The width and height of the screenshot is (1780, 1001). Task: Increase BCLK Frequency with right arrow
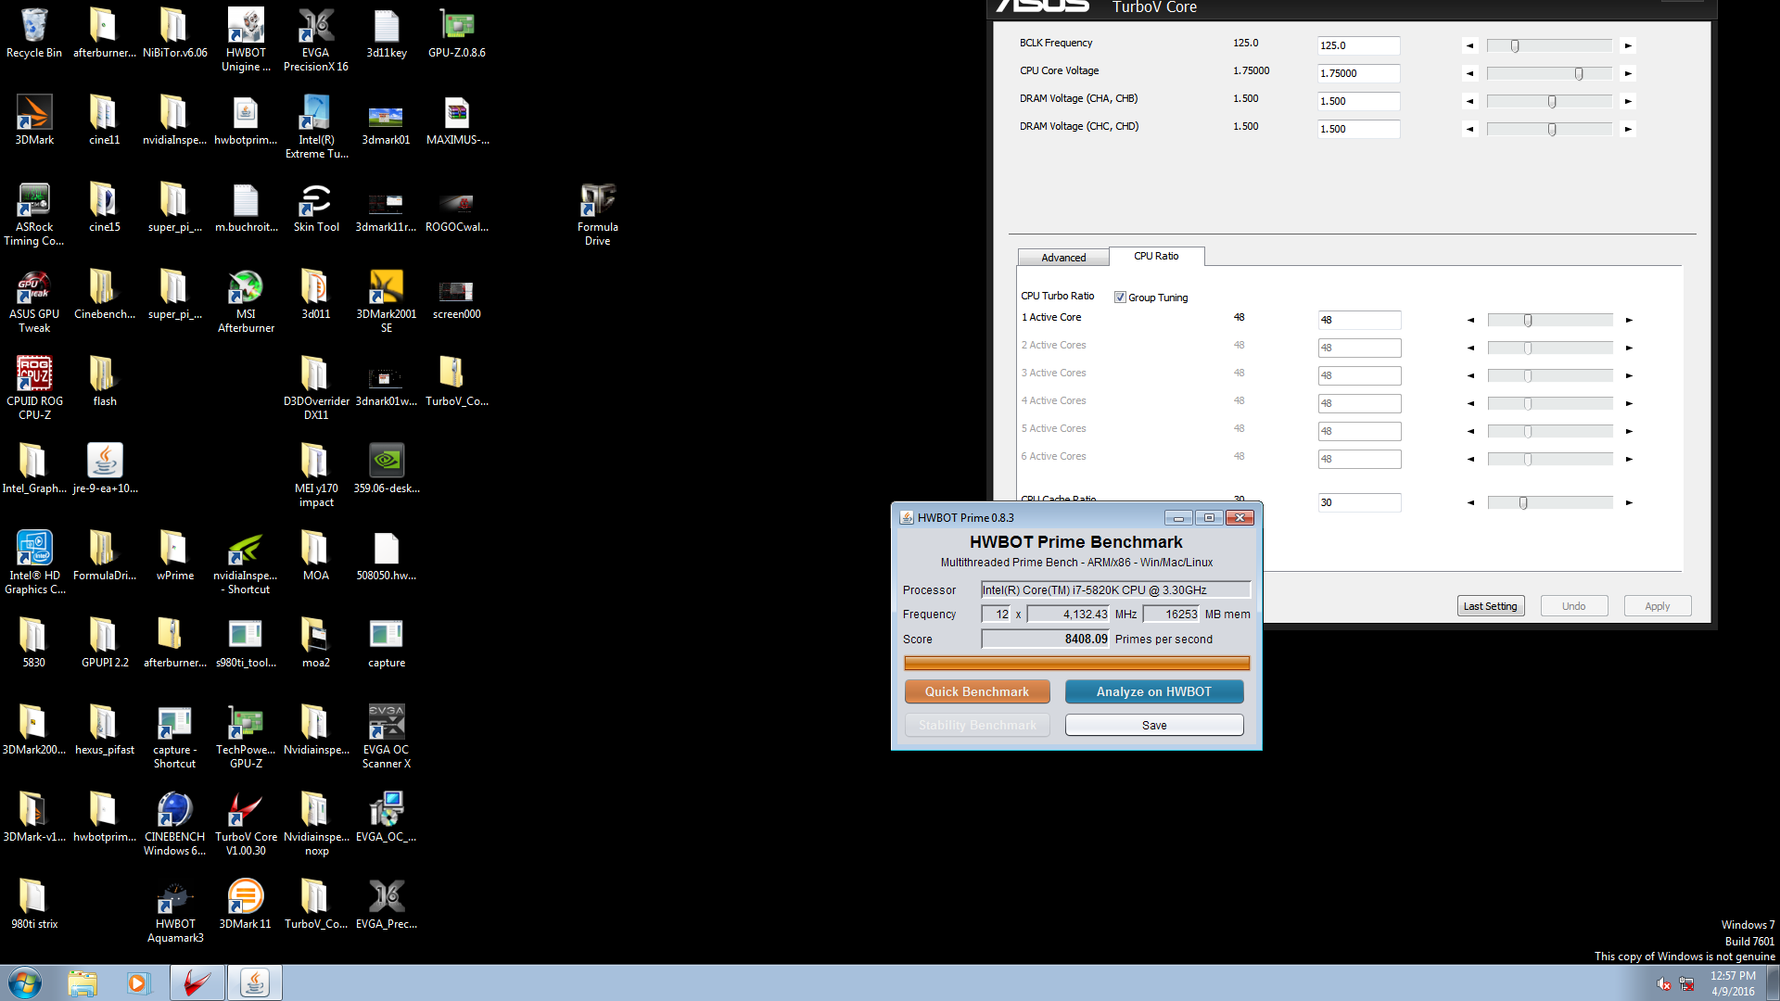(x=1628, y=45)
